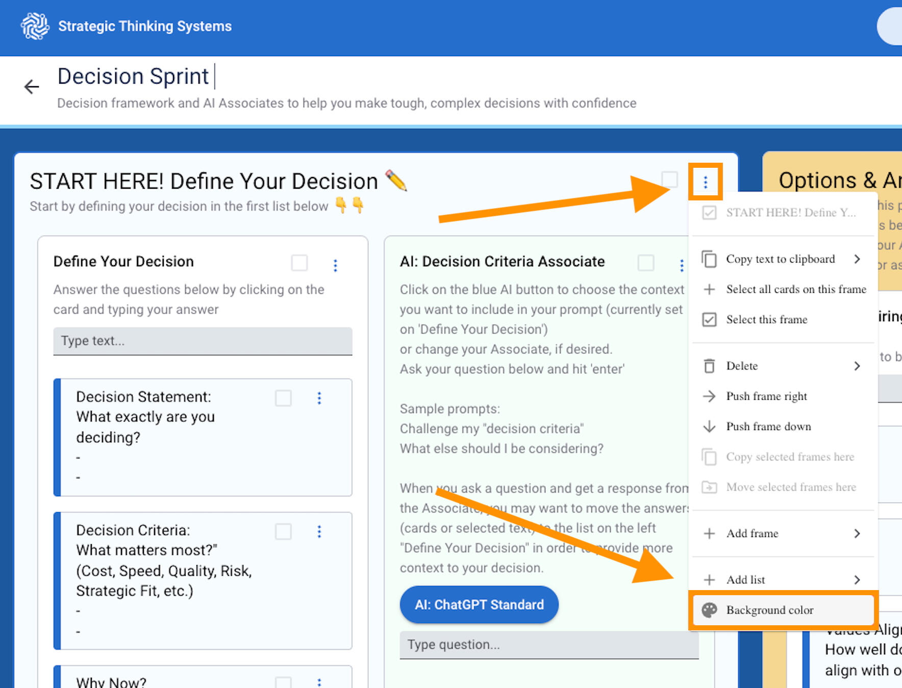The height and width of the screenshot is (688, 902).
Task: Open the Decision Criteria card options menu
Action: pos(319,531)
